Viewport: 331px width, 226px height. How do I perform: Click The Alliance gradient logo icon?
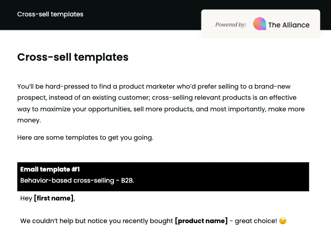260,24
